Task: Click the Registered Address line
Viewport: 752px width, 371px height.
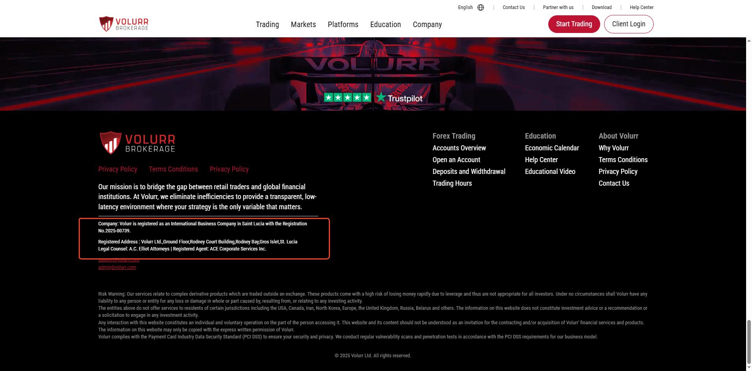Action: pos(198,242)
